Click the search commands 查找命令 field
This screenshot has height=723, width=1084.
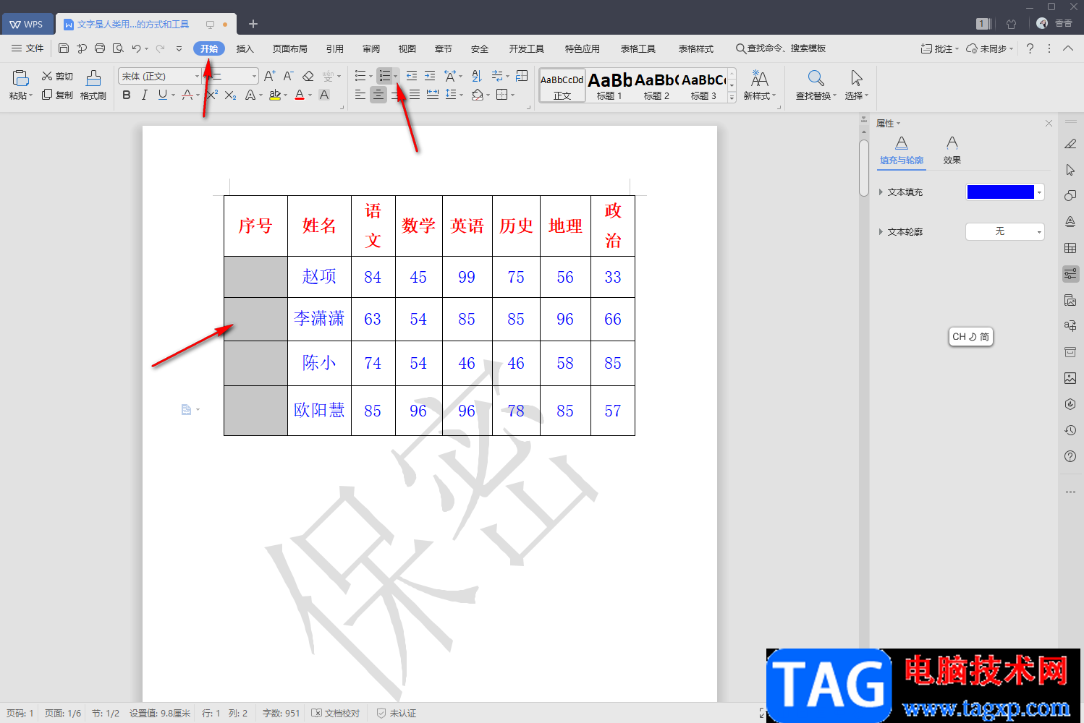point(781,48)
